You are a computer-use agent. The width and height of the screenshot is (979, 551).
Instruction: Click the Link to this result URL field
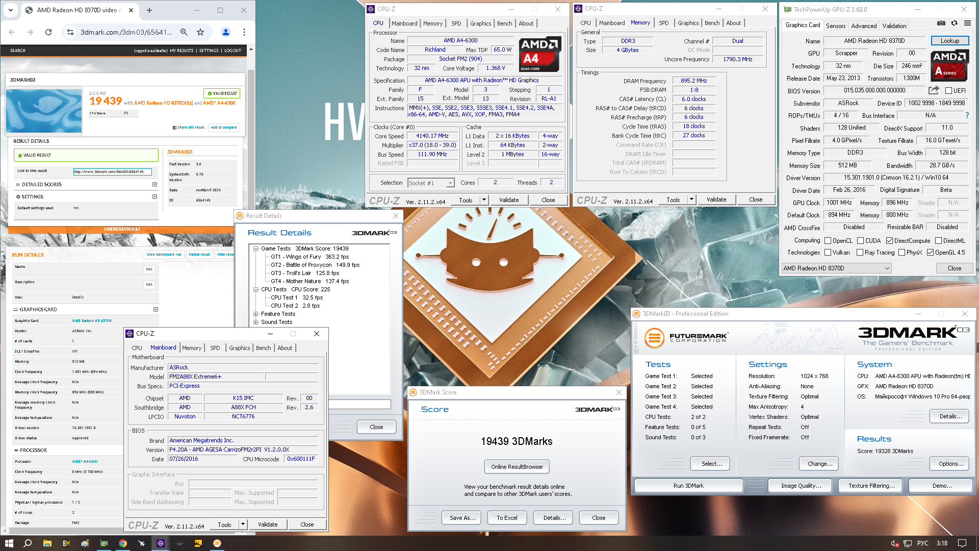(x=113, y=172)
